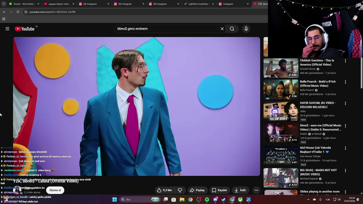Open the Windows Start menu
This screenshot has width=363, height=204.
115,199
